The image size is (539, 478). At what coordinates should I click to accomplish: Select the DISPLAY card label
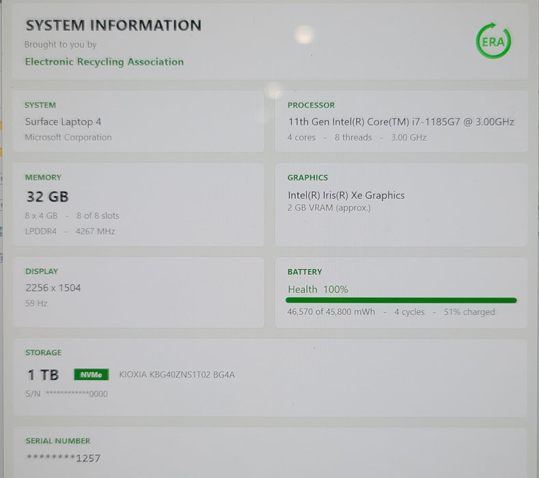point(42,272)
